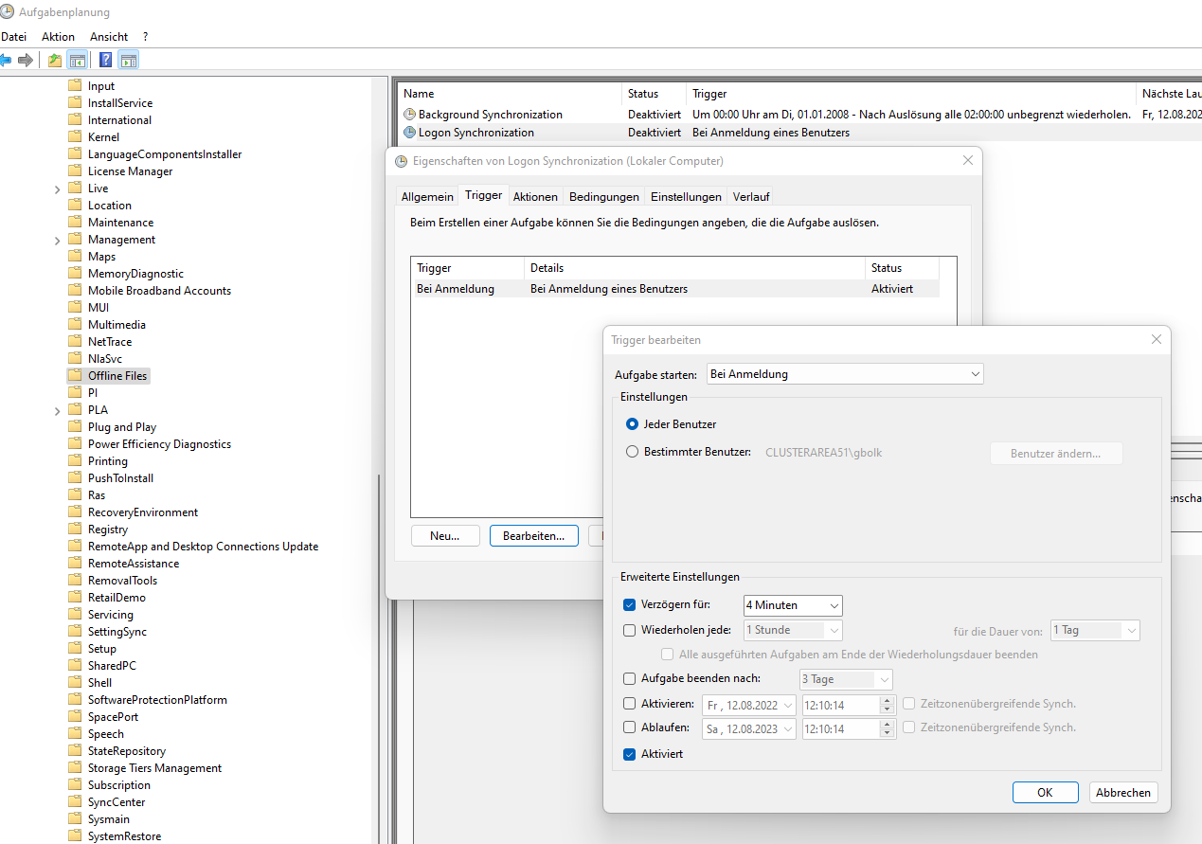Tick the Ablaufen date checkbox

pos(630,728)
